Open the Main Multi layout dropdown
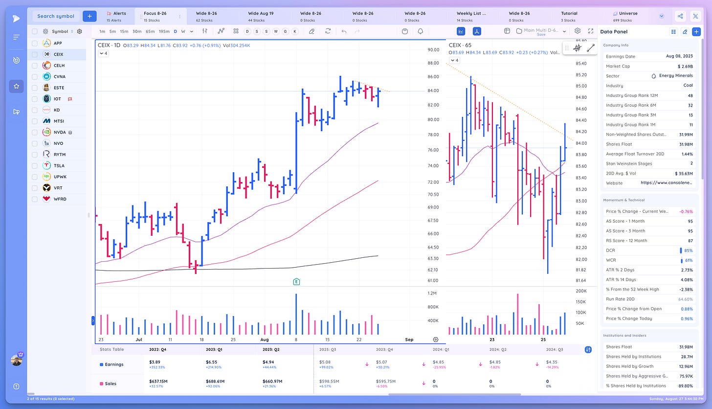The width and height of the screenshot is (712, 409). (564, 31)
